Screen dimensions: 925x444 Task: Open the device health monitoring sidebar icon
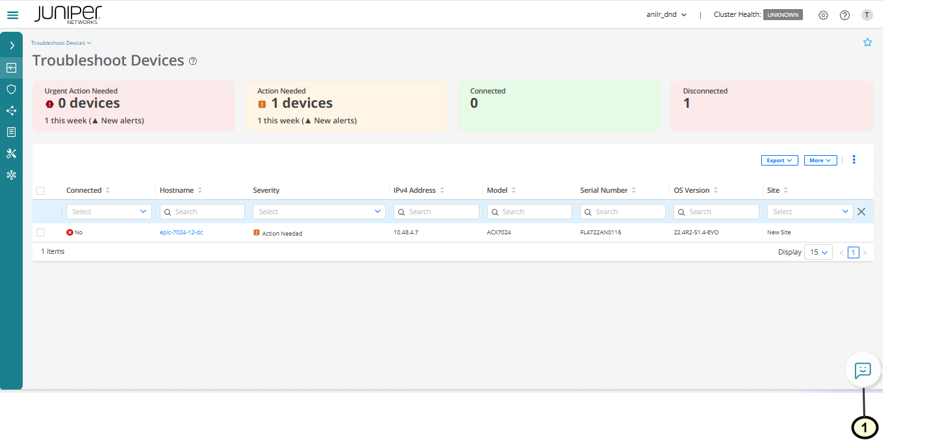click(12, 68)
